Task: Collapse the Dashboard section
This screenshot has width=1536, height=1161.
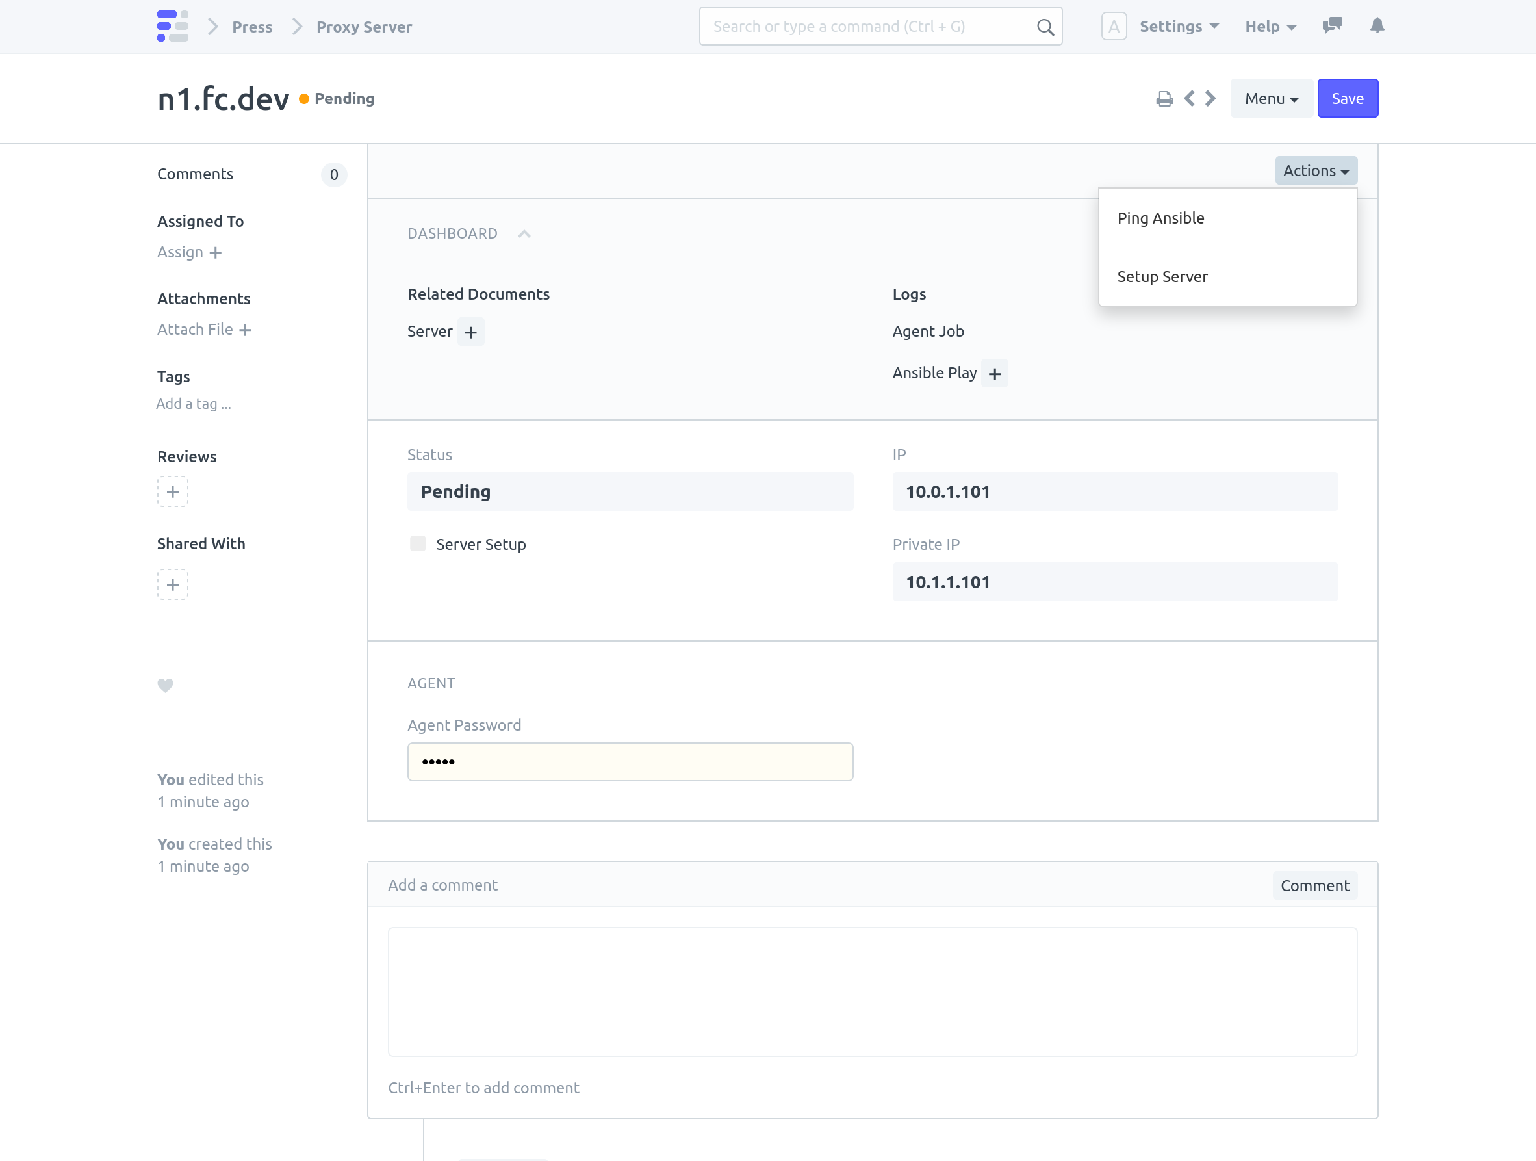Action: pos(524,234)
